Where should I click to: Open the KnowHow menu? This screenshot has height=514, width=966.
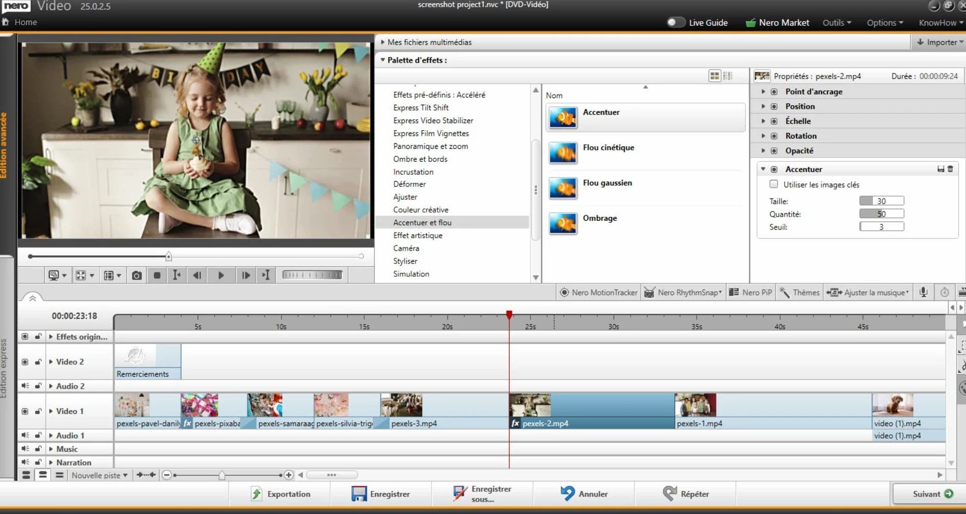(941, 23)
